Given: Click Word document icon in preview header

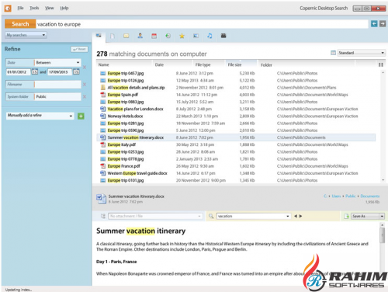Looking at the screenshot, I should 101,199.
